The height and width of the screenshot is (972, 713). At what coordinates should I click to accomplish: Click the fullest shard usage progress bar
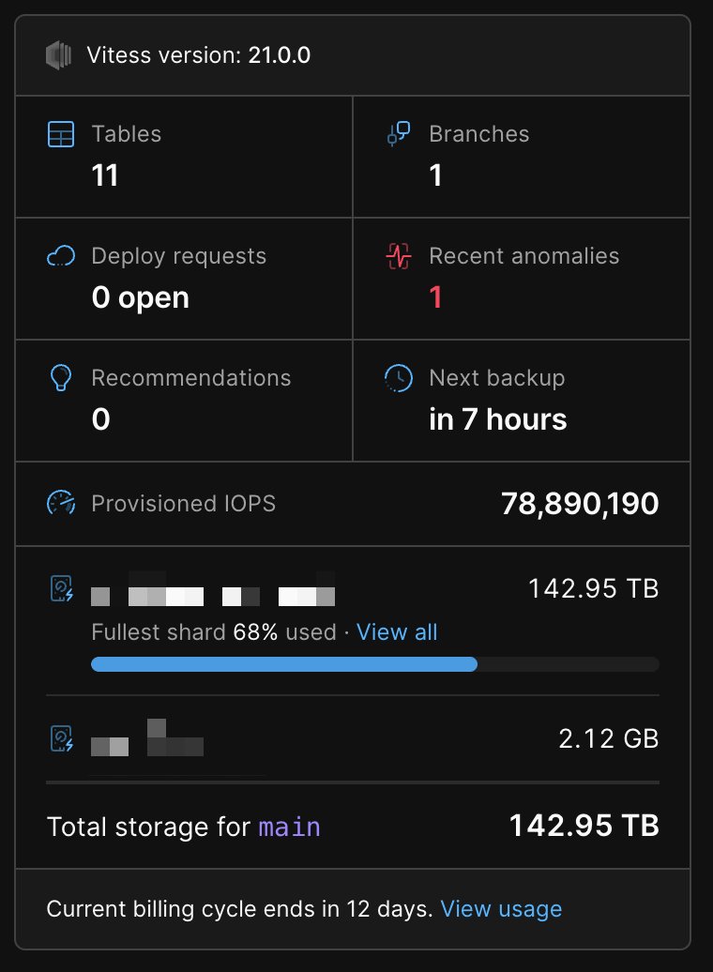pos(374,664)
